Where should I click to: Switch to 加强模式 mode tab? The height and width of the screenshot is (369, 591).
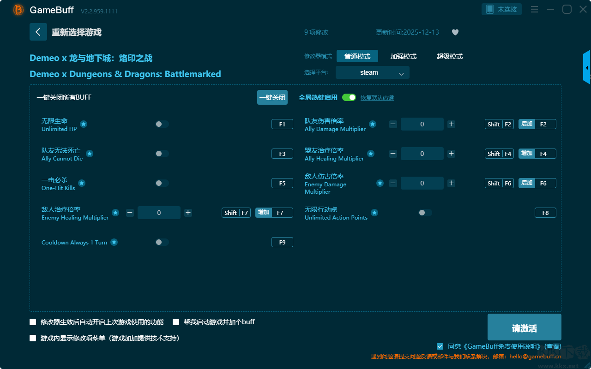click(404, 56)
